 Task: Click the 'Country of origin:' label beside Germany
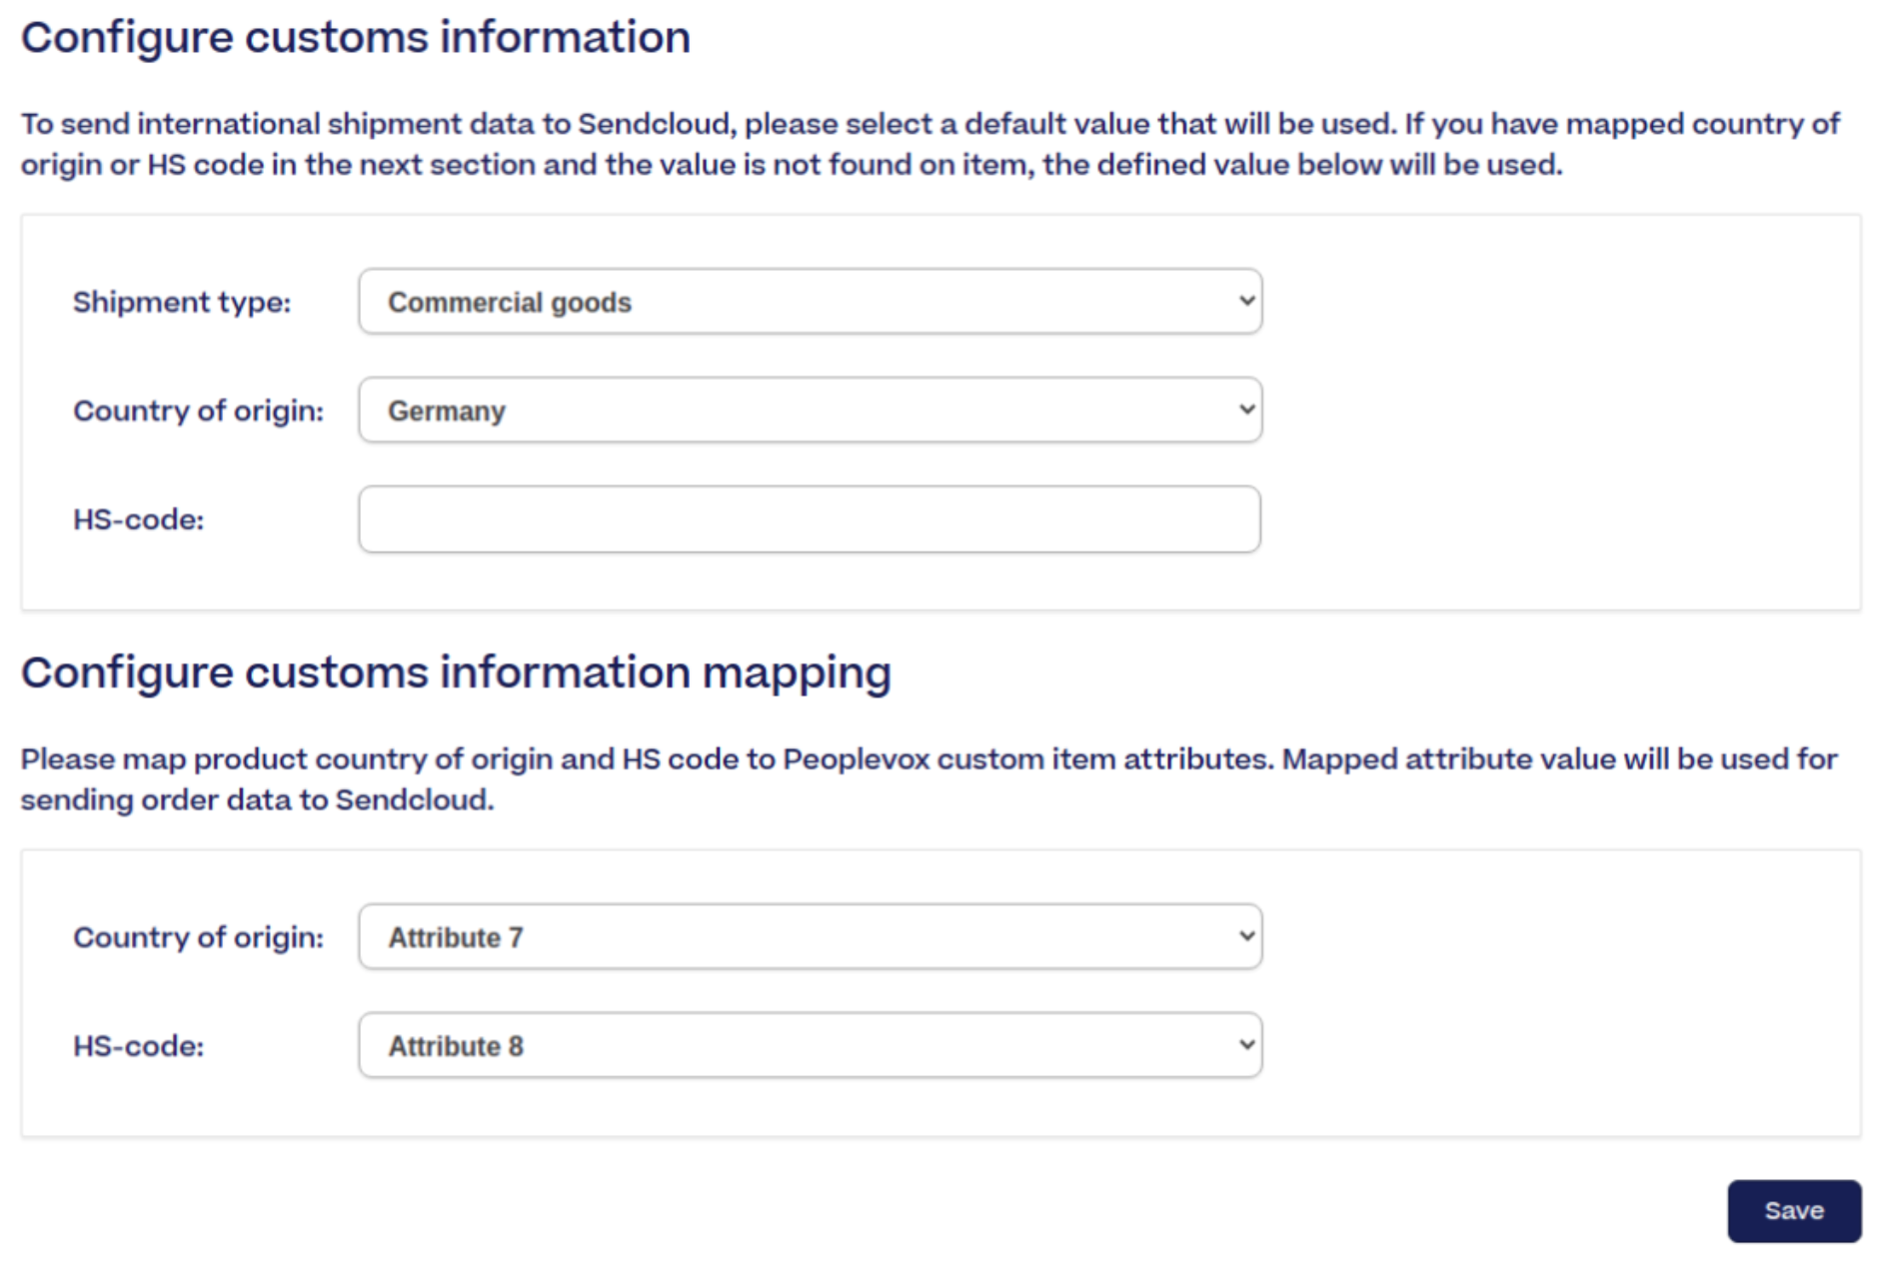tap(198, 411)
